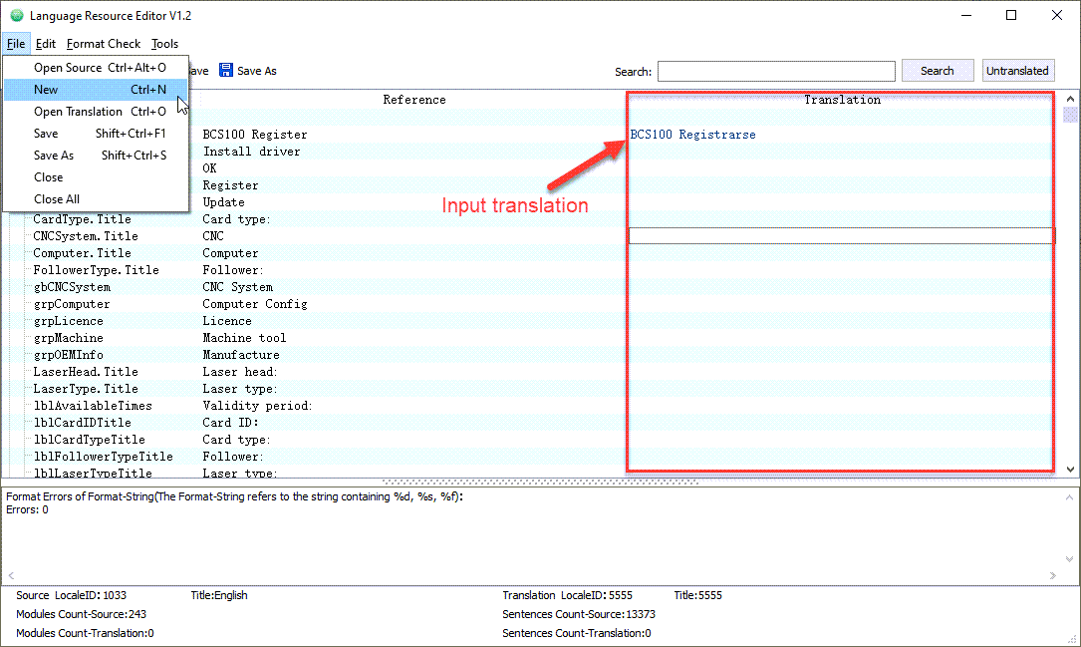This screenshot has width=1081, height=647.
Task: Click the Untranslated button
Action: [1017, 71]
